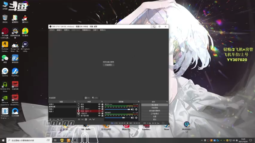Click the 桌面音频 volume slider
Screen dimensions: 255x143
(117, 118)
